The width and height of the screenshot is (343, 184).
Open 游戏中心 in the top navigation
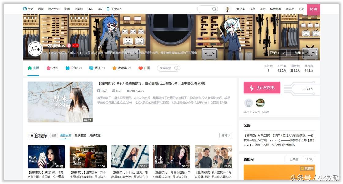(x=54, y=9)
